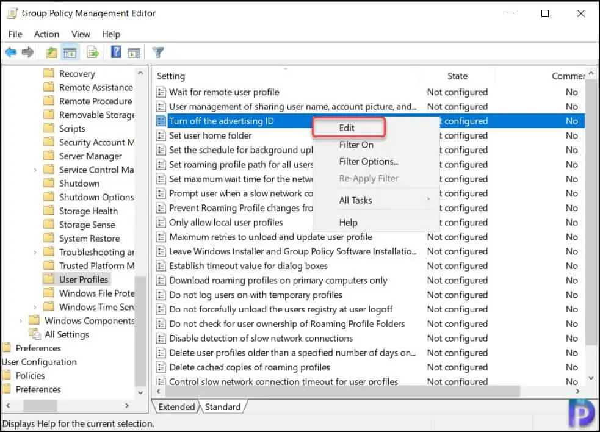
Task: Click the tree pane vertical scrollbar up arrow
Action: pos(140,73)
